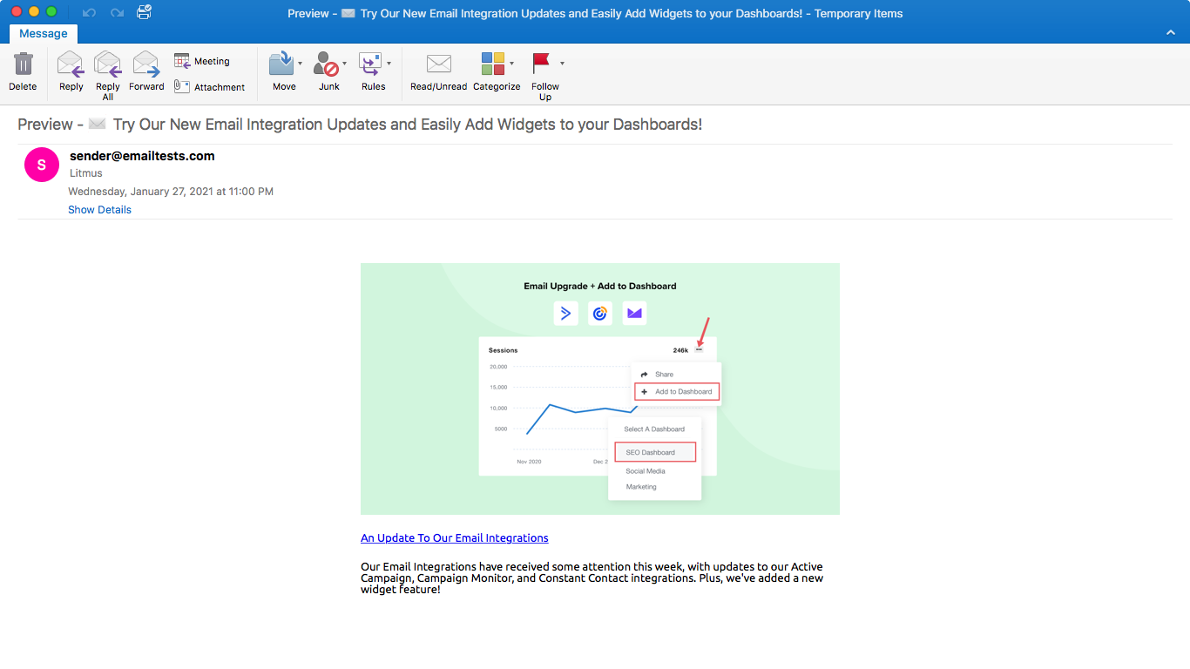The image size is (1190, 669).
Task: Click the sender's avatar circle
Action: click(x=41, y=165)
